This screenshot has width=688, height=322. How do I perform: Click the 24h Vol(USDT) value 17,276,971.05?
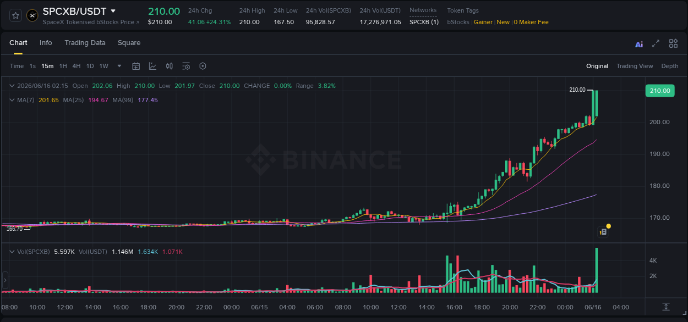pyautogui.click(x=380, y=22)
